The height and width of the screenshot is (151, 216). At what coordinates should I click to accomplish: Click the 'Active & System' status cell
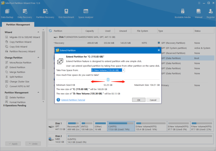click(x=202, y=48)
